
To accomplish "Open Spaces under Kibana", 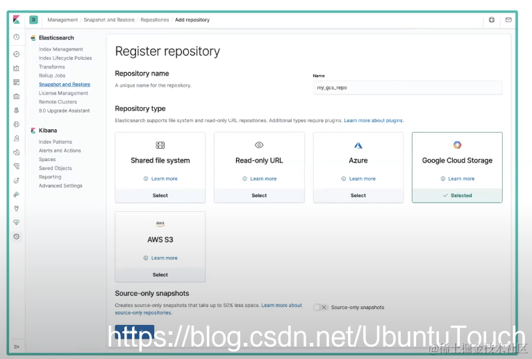I will pyautogui.click(x=47, y=160).
